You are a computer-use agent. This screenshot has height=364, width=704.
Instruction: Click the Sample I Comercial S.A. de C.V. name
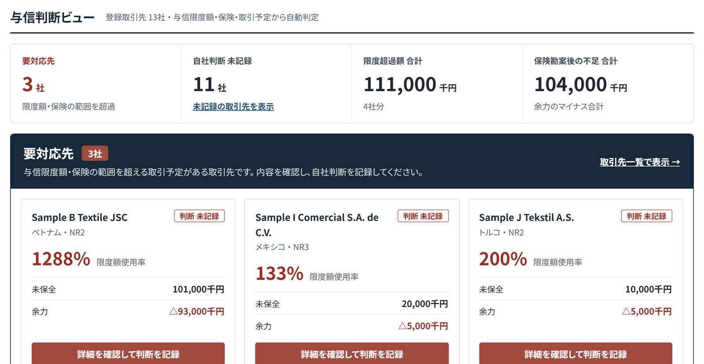317,225
